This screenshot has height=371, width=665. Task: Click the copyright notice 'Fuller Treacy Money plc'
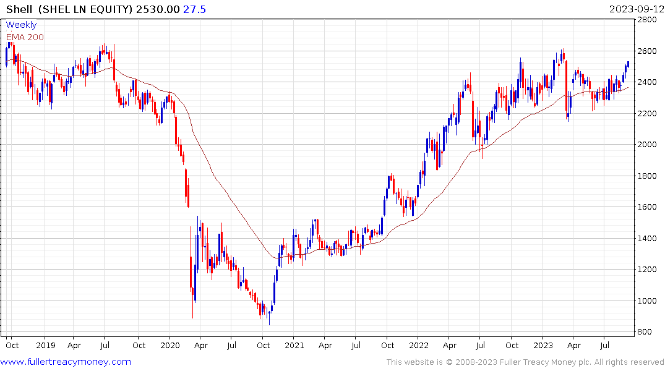546,362
